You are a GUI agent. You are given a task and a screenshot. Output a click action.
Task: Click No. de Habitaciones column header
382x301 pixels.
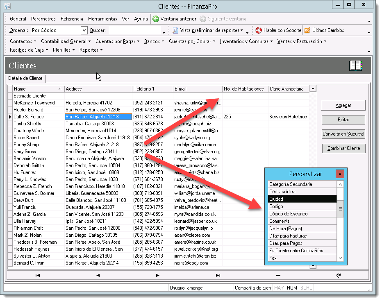pos(245,89)
